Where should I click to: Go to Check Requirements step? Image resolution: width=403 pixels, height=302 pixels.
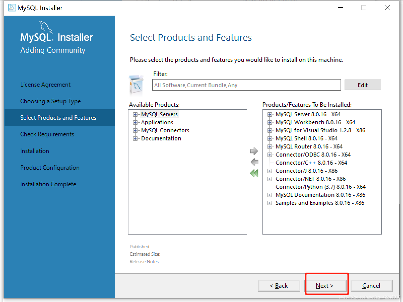point(47,134)
